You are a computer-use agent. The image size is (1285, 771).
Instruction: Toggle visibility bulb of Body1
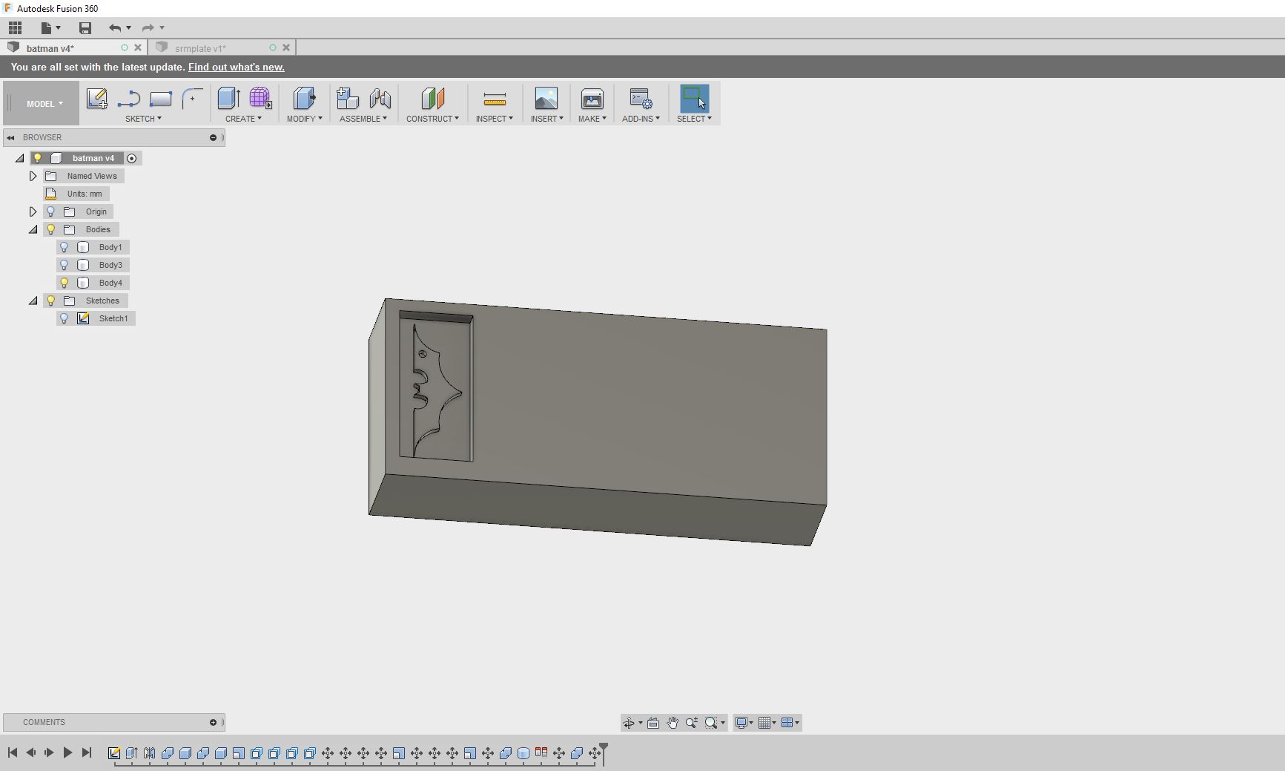click(65, 247)
